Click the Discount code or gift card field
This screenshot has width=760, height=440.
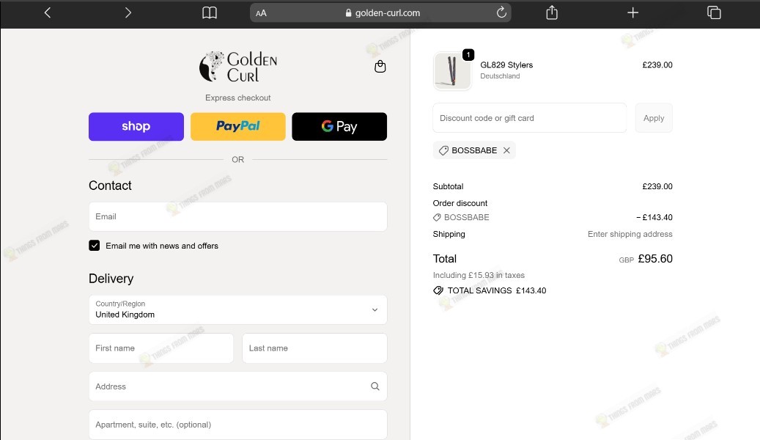tap(529, 118)
